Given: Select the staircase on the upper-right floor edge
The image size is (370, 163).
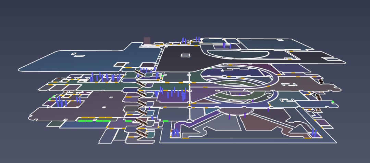Looking at the screenshot, I should (x=321, y=81).
